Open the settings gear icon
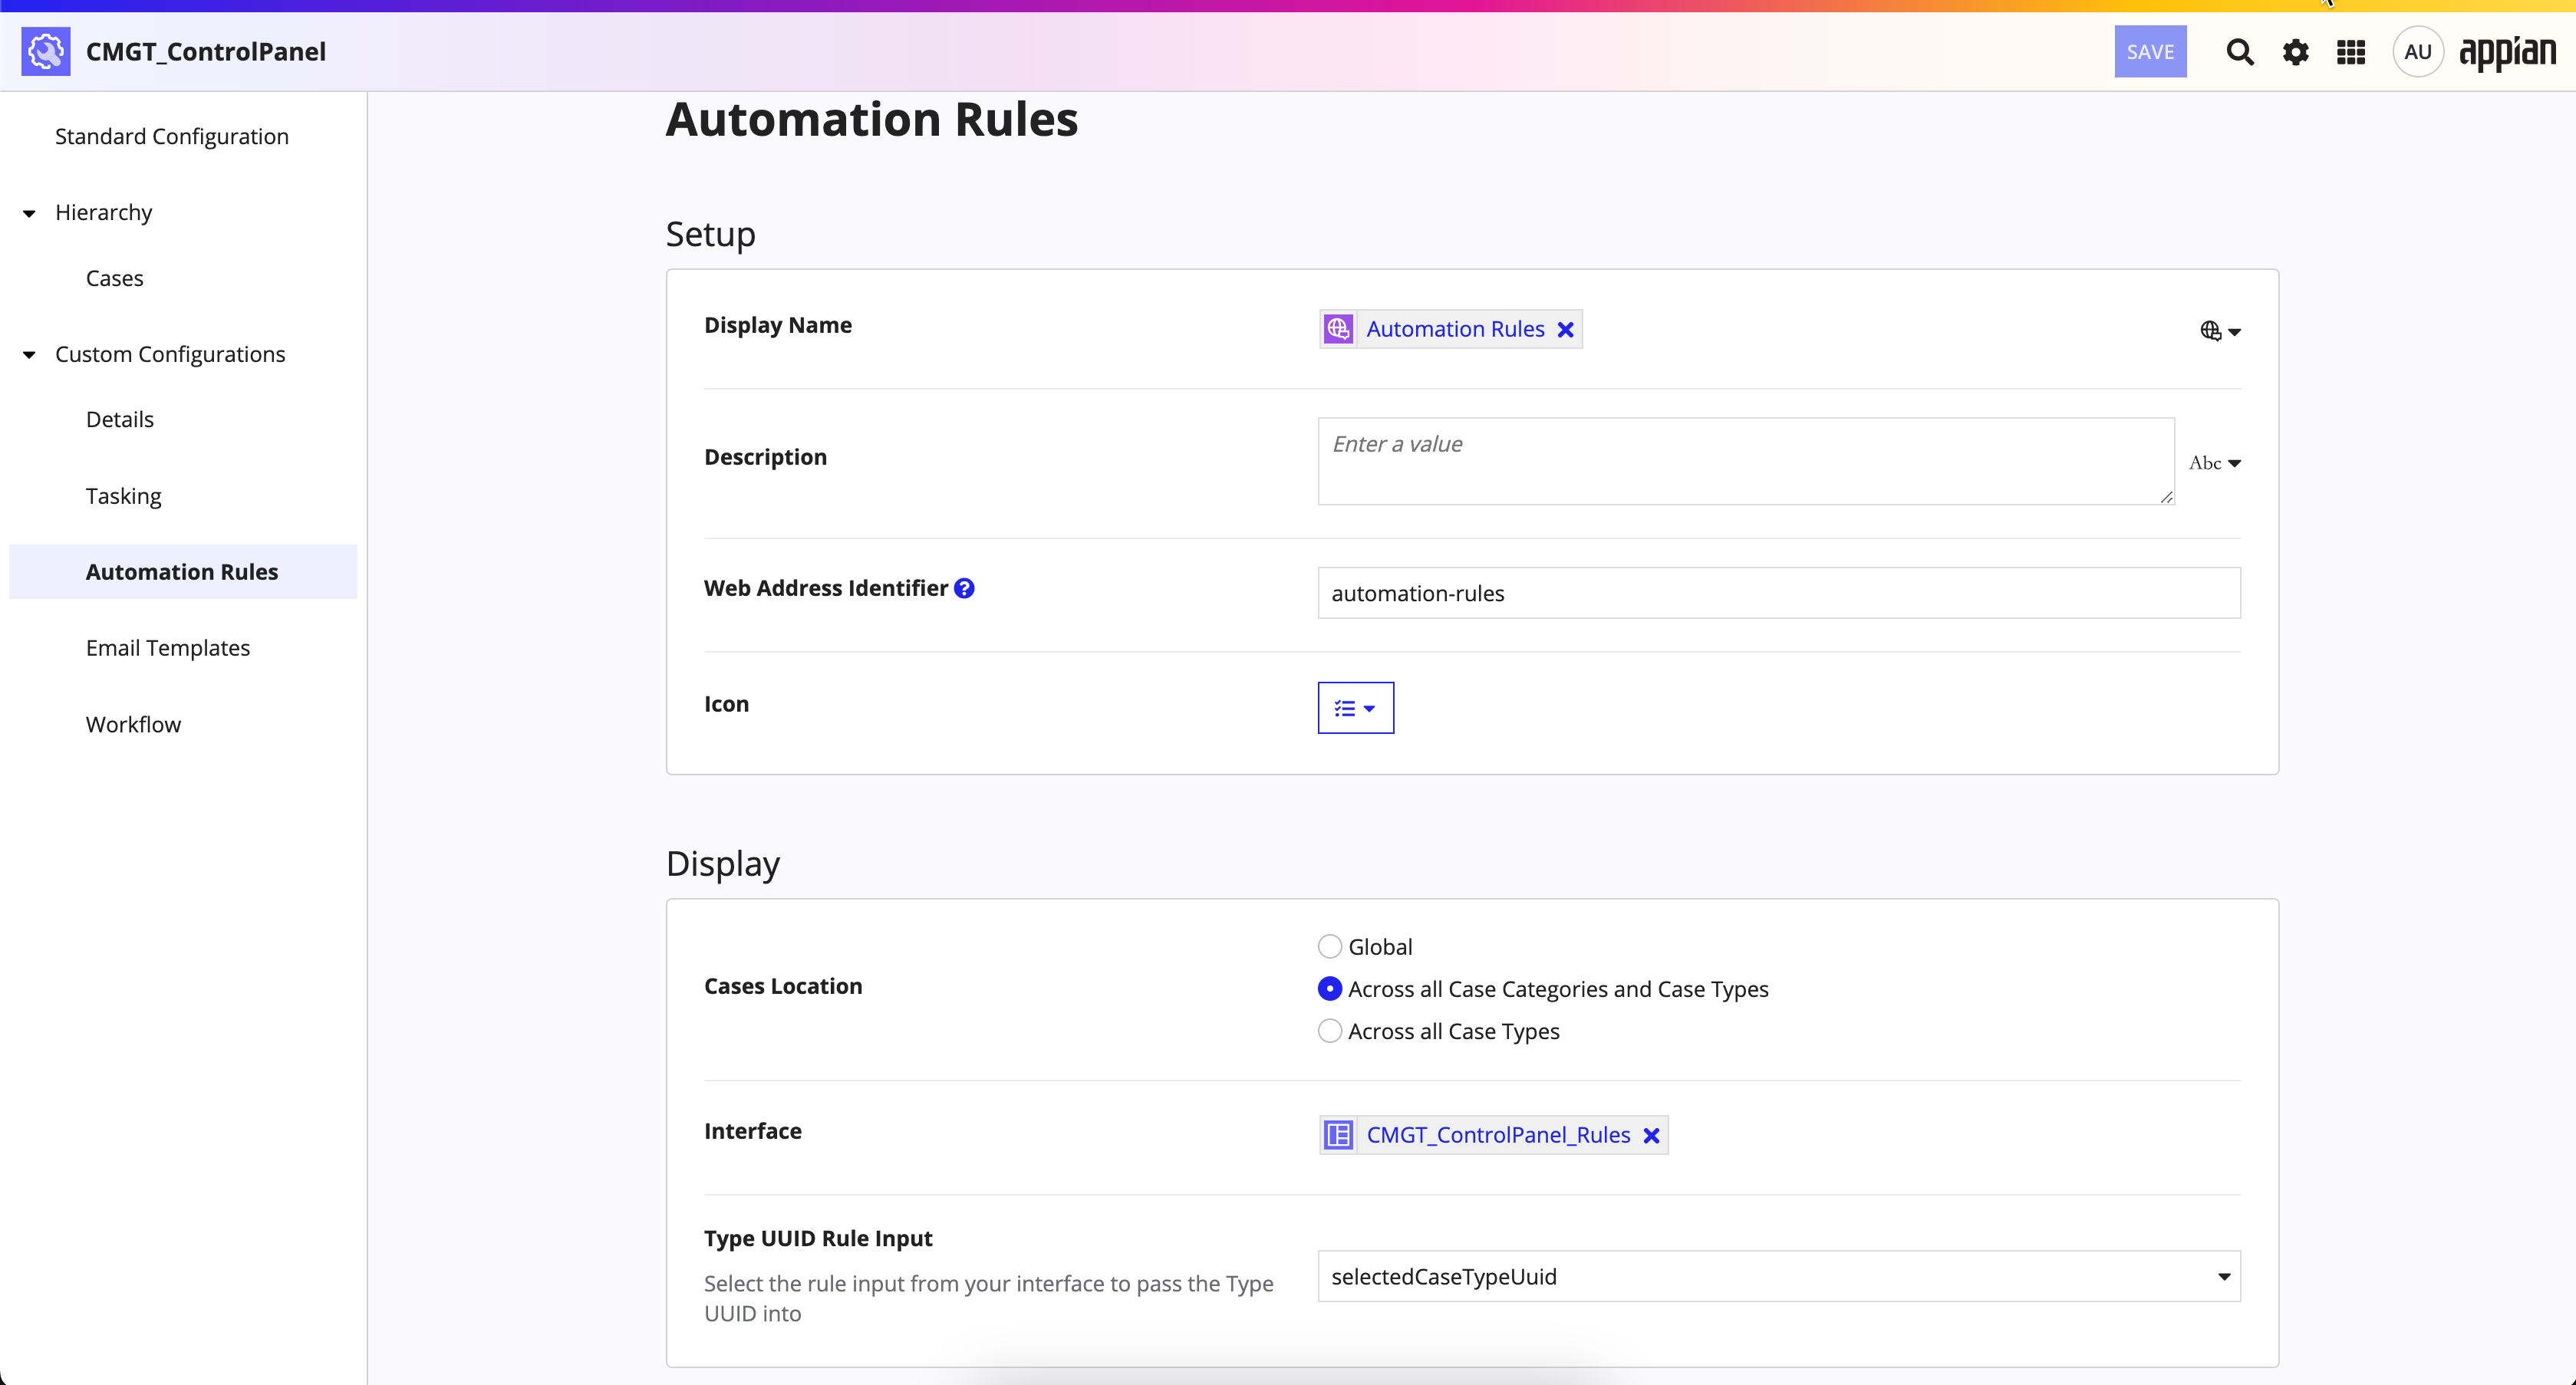 pos(2296,52)
